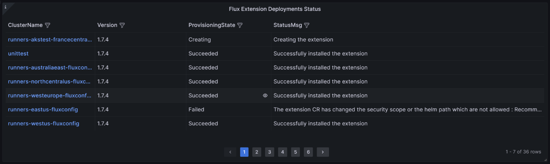Screen dimensions: 550x164
Task: Click the eye icon in the westeurope row
Action: pyautogui.click(x=265, y=96)
